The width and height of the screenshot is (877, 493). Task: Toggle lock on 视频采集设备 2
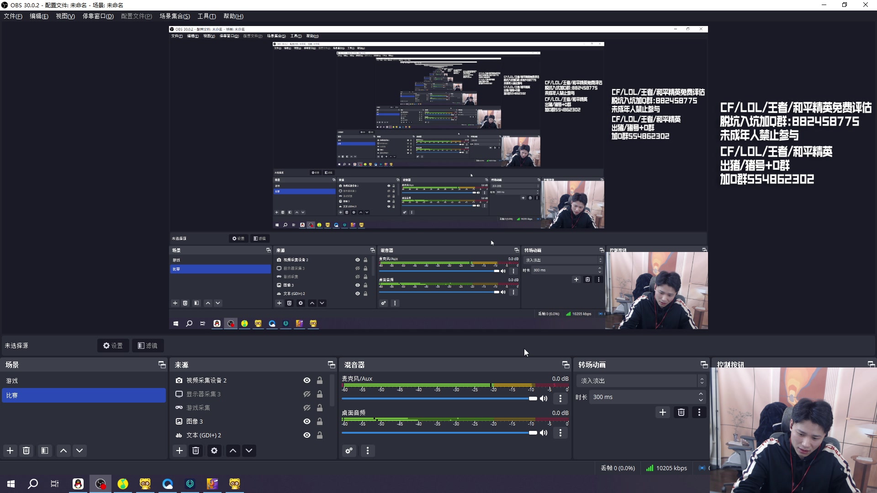(320, 380)
